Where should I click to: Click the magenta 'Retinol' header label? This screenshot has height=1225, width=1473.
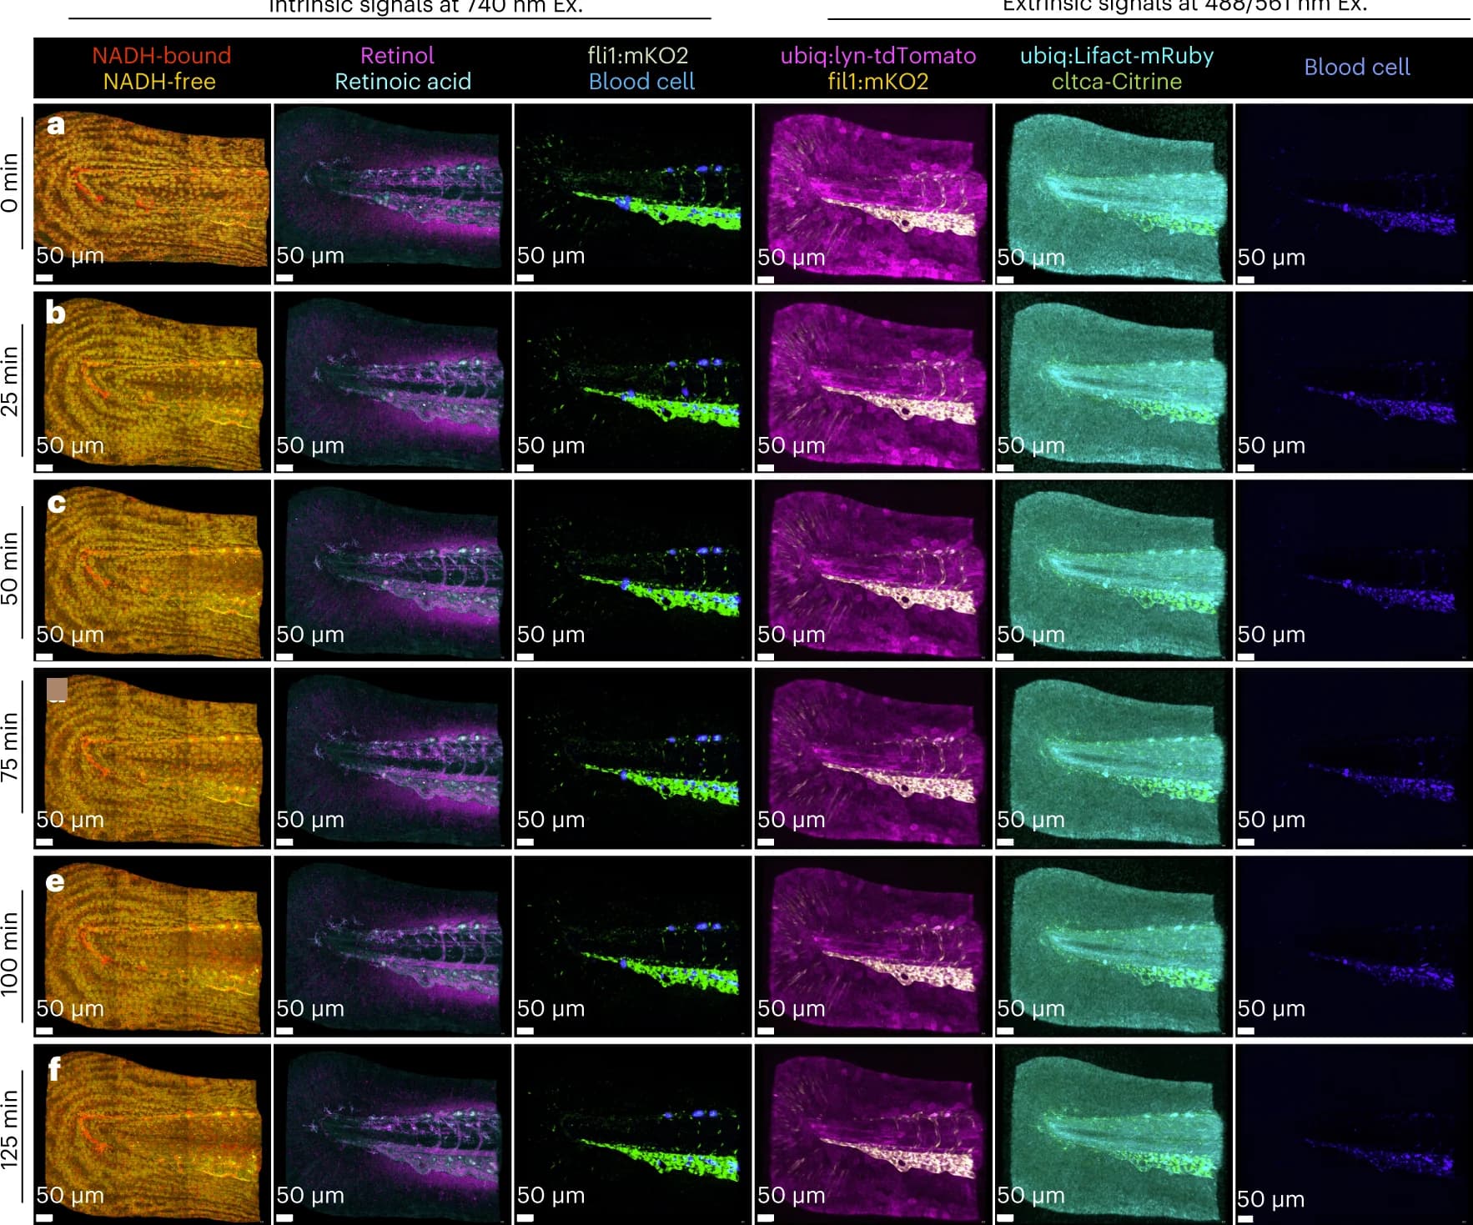click(x=397, y=55)
